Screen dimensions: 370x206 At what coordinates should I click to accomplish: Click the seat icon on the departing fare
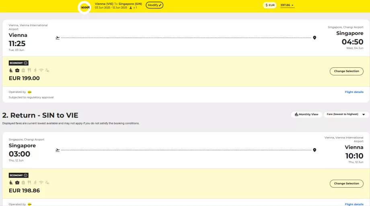click(11, 71)
